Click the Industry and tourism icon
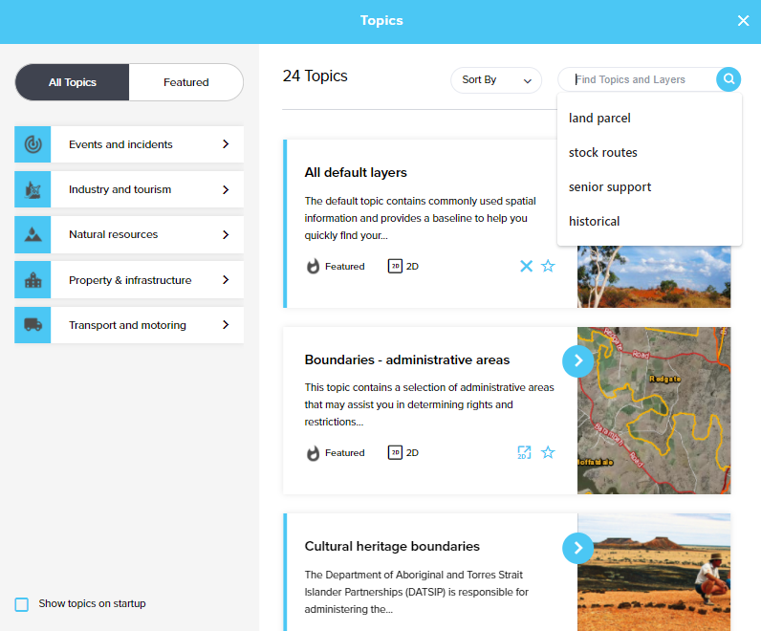The height and width of the screenshot is (631, 761). click(33, 189)
